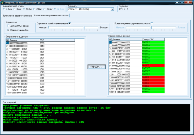Select sent data row 0011001111011100
This screenshot has height=135, width=194.
pos(40,52)
